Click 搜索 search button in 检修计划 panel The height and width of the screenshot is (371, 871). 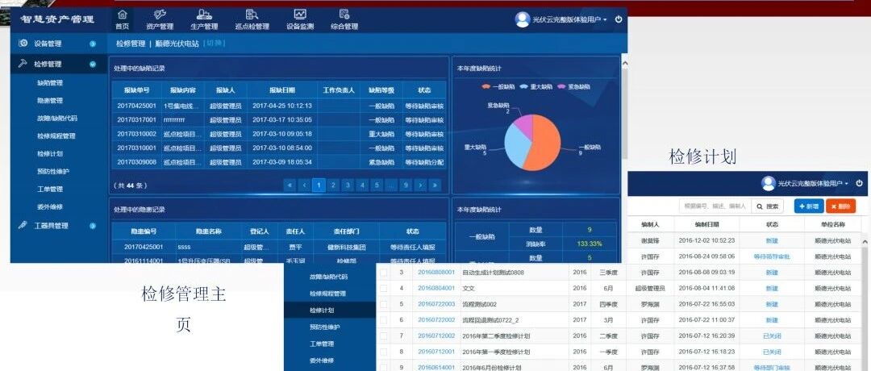[768, 206]
